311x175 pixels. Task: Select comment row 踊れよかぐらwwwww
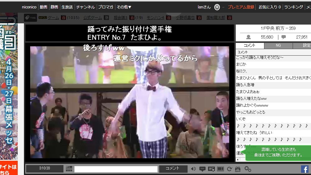273,105
